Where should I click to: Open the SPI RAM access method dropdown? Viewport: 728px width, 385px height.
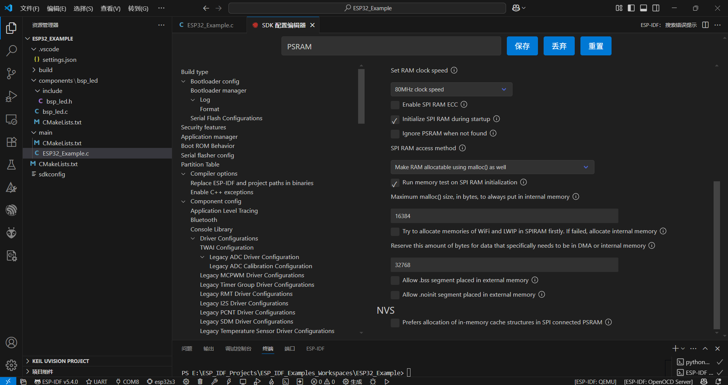tap(492, 167)
